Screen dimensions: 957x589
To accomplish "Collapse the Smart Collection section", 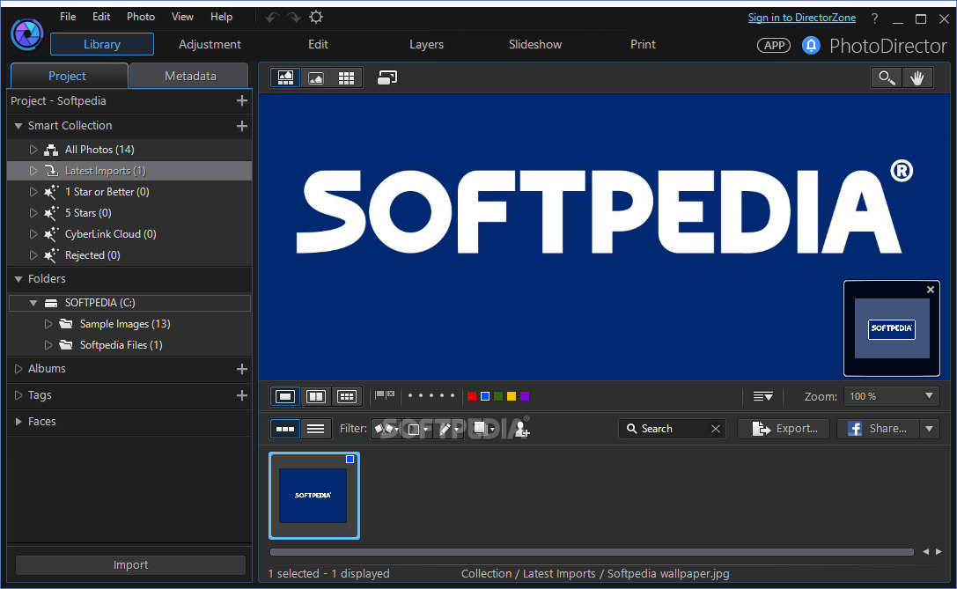I will coord(18,126).
